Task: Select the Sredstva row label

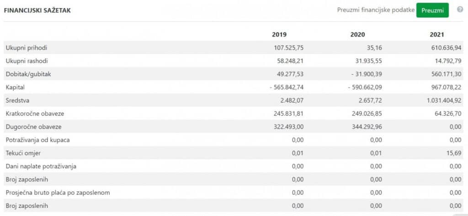Action: 17,100
